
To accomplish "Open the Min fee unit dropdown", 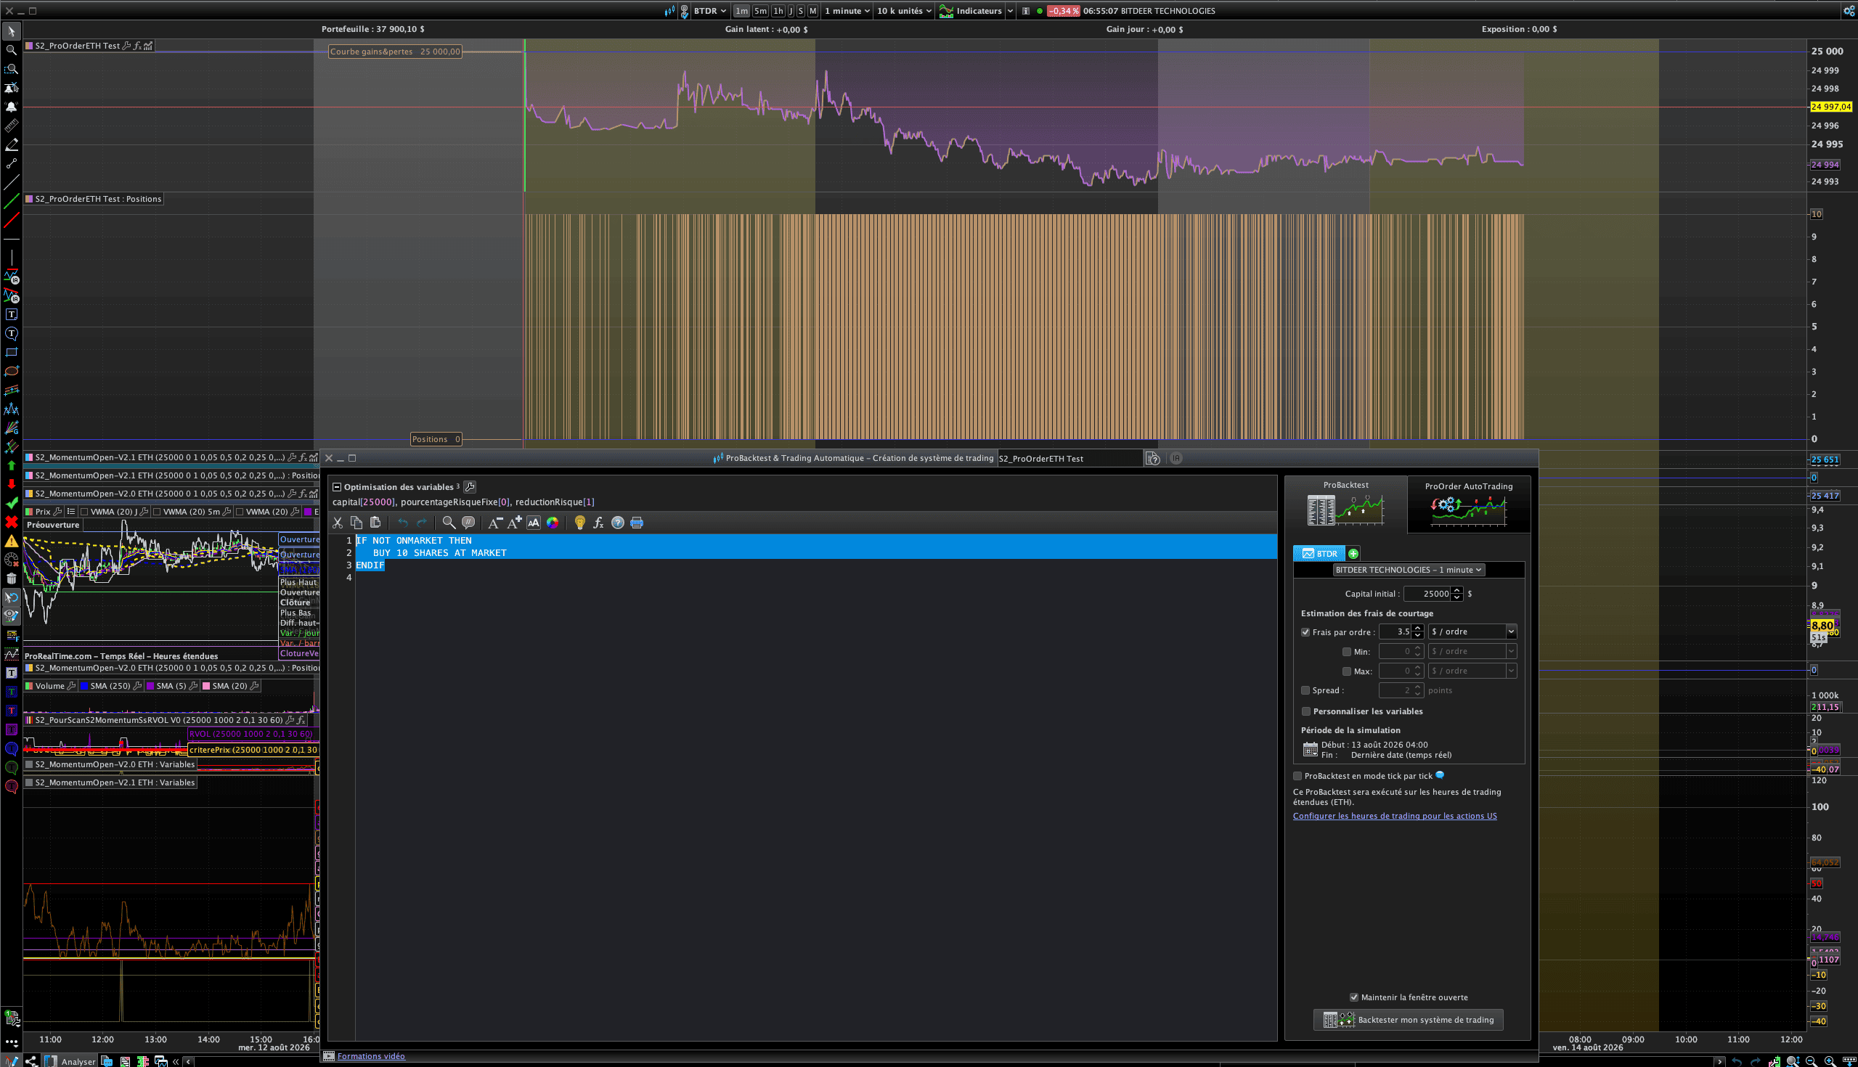I will 1472,652.
